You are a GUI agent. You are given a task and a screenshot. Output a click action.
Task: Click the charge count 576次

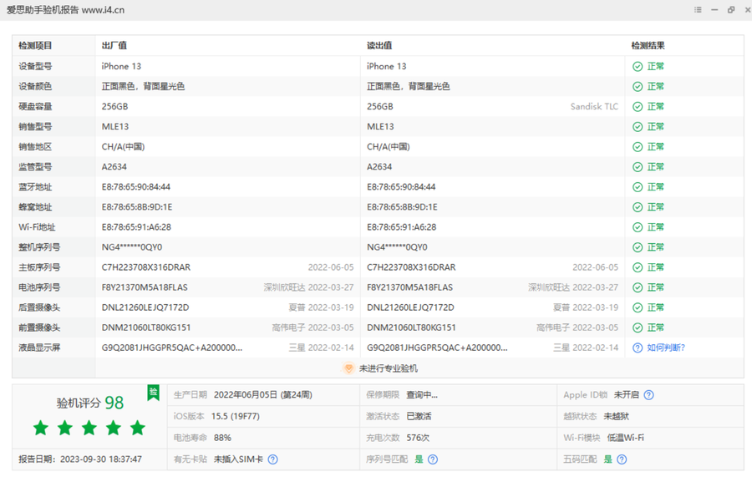tap(418, 438)
